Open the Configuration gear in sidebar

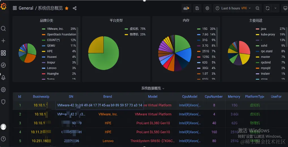(3, 89)
